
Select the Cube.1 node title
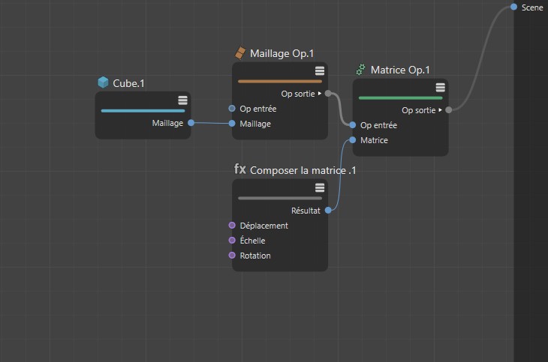coord(128,83)
